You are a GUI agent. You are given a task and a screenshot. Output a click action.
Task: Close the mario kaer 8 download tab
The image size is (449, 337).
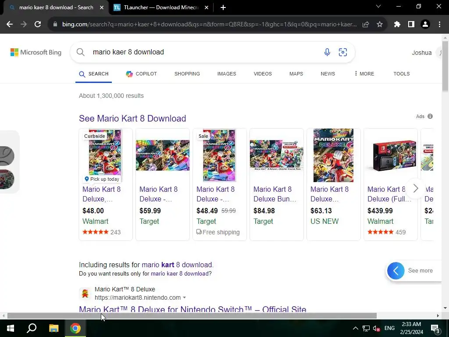(102, 7)
